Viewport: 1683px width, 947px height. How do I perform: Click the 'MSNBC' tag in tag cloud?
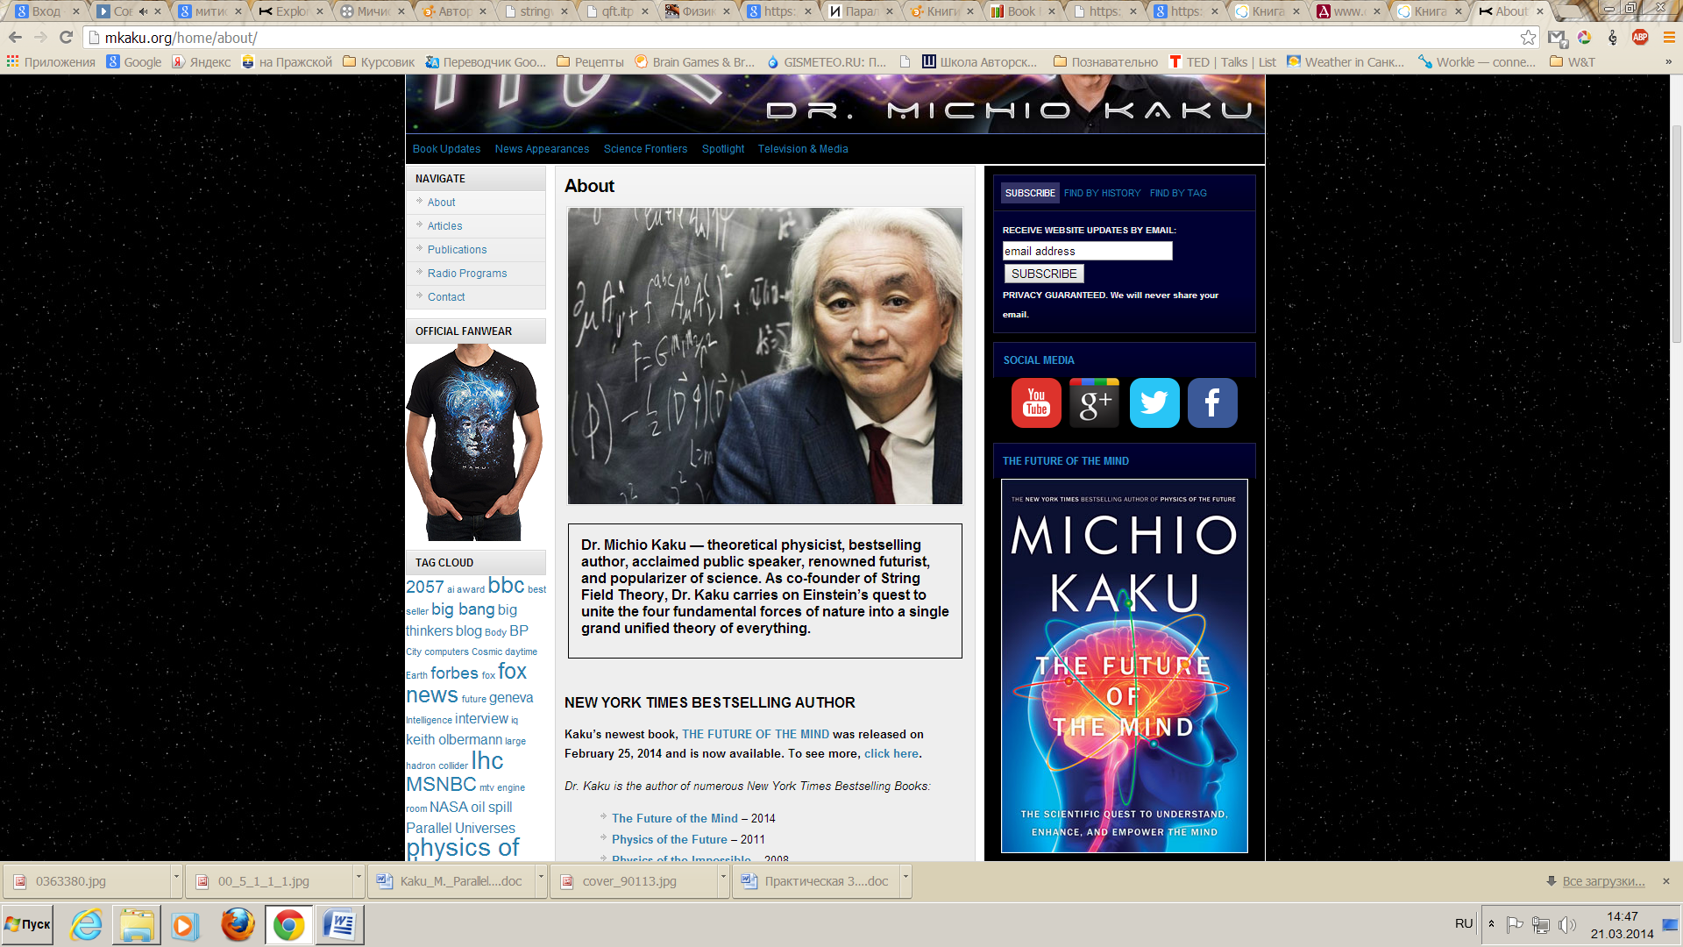point(441,785)
